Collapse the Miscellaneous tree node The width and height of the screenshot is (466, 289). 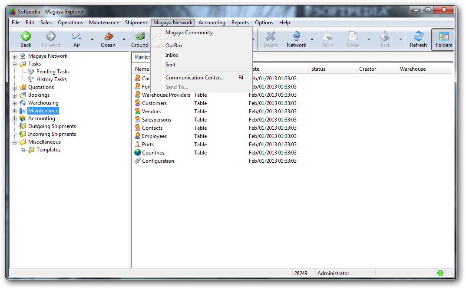point(15,143)
